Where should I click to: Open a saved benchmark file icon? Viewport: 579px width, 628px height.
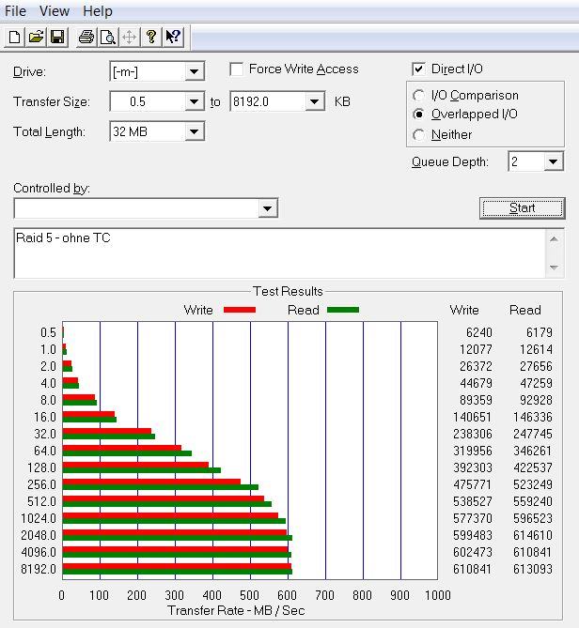(36, 38)
